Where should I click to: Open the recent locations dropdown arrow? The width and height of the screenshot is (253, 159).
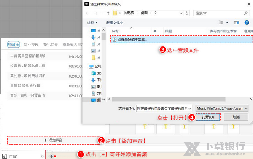coord(102,13)
